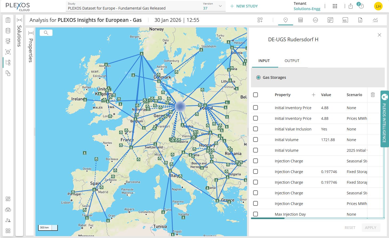Check the Initial Inventory Price checkbox
389x238 pixels.
[256, 108]
